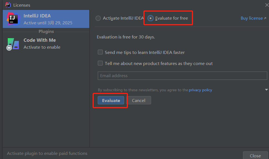The image size is (269, 159).
Task: Click the Close button at bottom
Action: click(255, 155)
